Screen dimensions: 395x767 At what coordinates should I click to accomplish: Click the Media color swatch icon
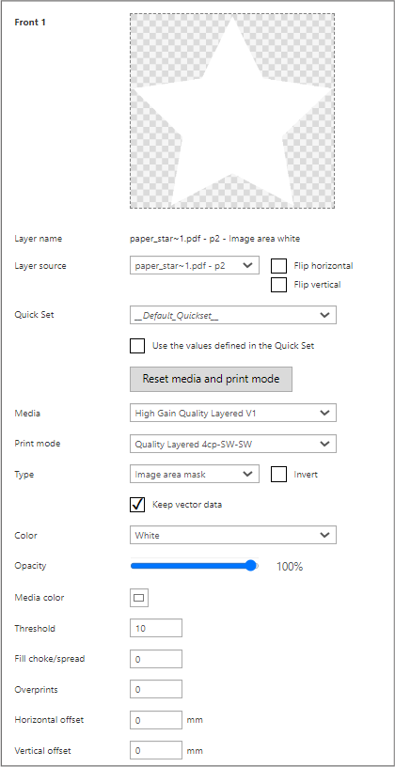(139, 597)
